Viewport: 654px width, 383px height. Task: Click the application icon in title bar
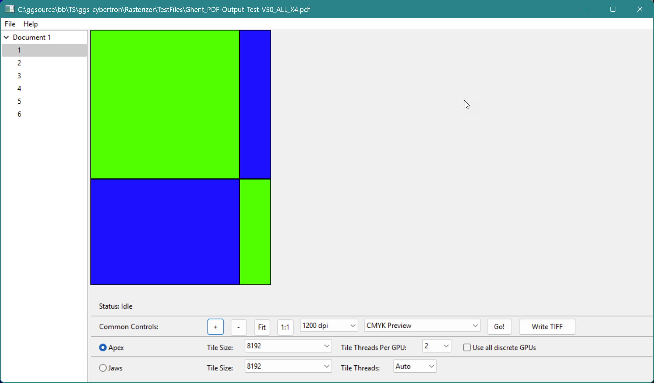coord(10,9)
